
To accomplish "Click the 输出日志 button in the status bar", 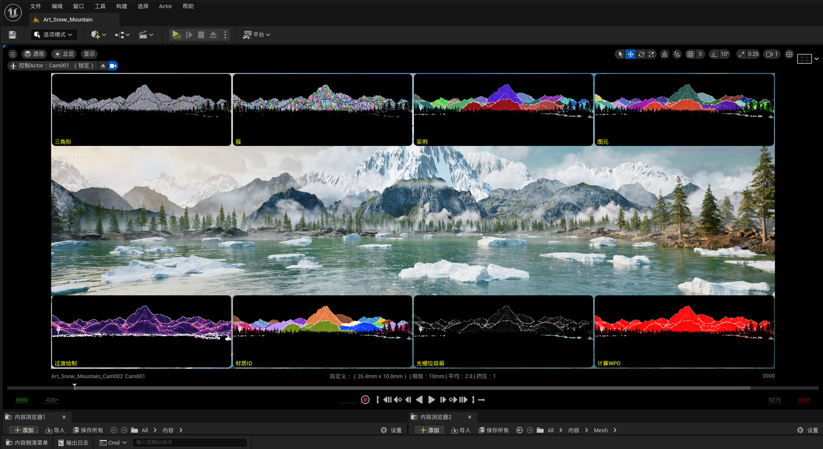I will [73, 442].
